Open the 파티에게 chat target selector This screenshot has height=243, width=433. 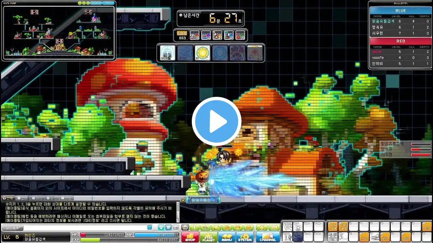coord(12,228)
